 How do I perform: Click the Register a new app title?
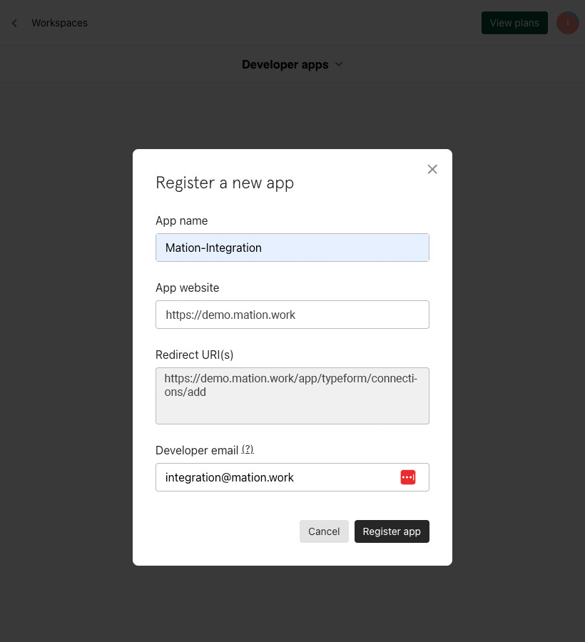pyautogui.click(x=225, y=183)
